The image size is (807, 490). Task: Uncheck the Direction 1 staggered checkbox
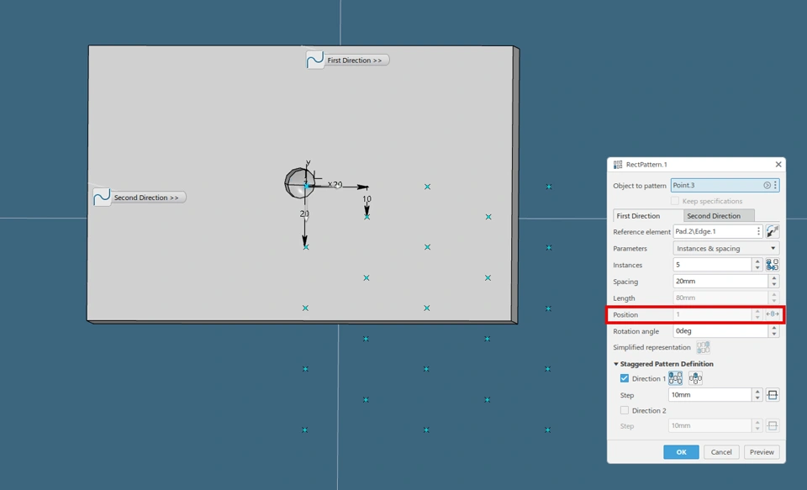(624, 379)
